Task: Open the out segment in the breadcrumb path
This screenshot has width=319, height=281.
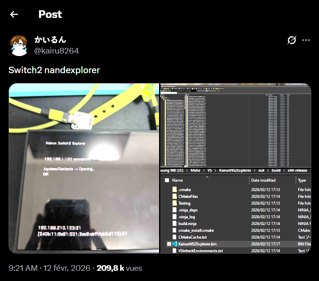Action: click(261, 170)
